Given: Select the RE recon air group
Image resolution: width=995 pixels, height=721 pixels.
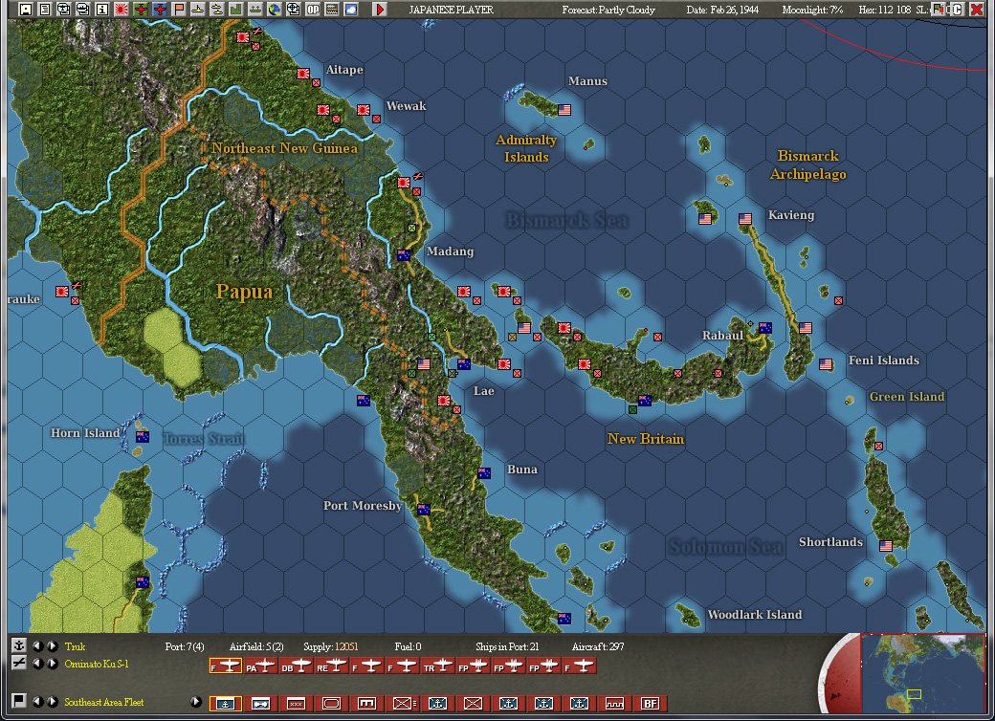Looking at the screenshot, I should pyautogui.click(x=332, y=666).
